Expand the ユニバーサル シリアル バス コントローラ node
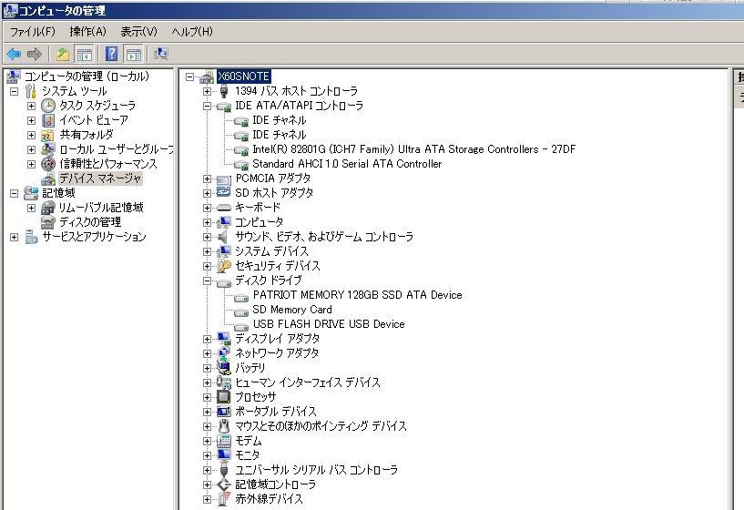Image resolution: width=744 pixels, height=510 pixels. pos(207,470)
